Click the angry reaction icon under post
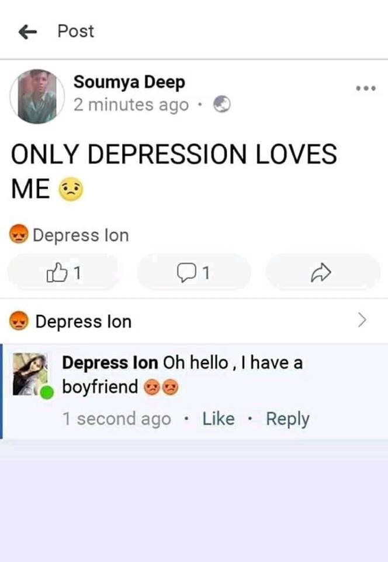 click(19, 234)
